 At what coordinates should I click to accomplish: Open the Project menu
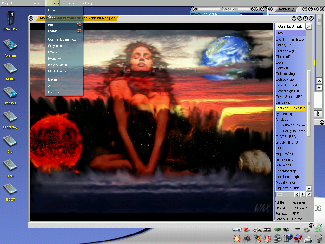coord(7,3)
